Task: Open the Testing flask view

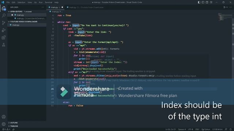Action: 4,45
